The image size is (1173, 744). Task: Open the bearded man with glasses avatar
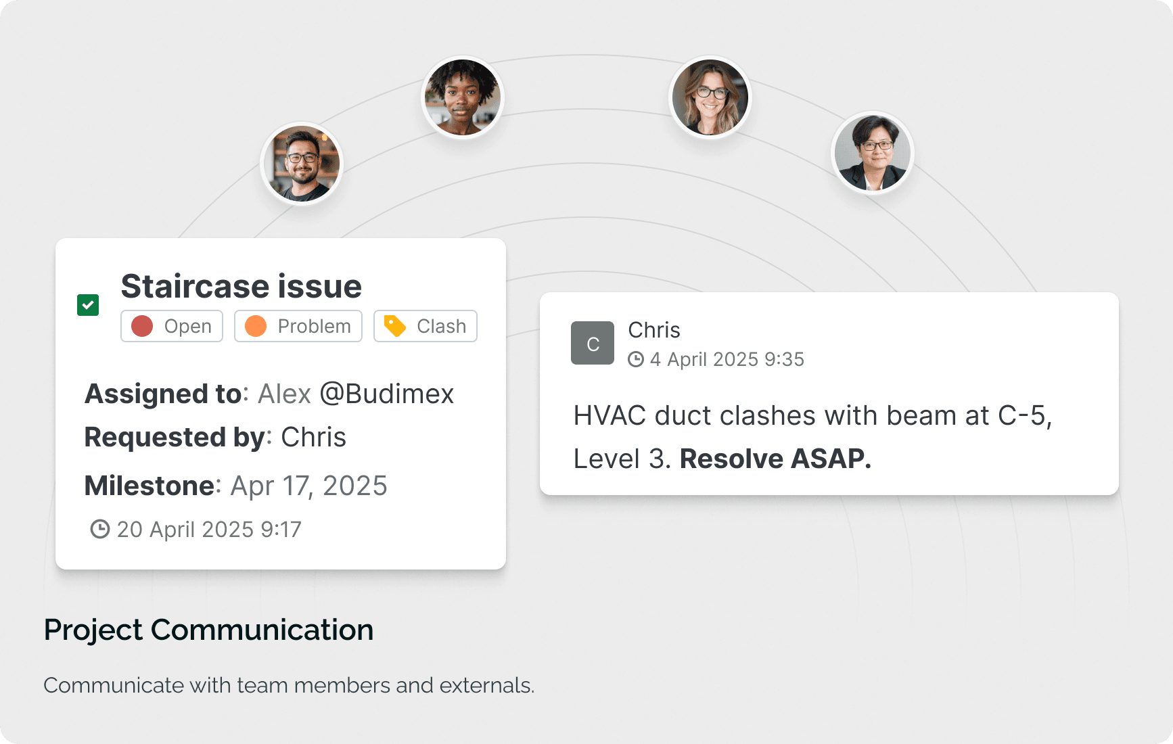click(302, 164)
